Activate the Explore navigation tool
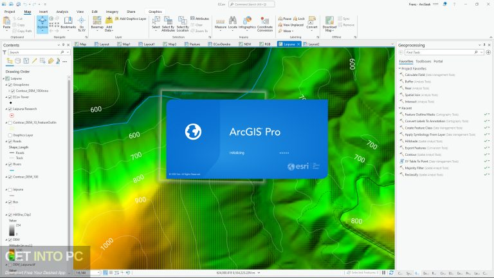 pyautogui.click(x=42, y=24)
